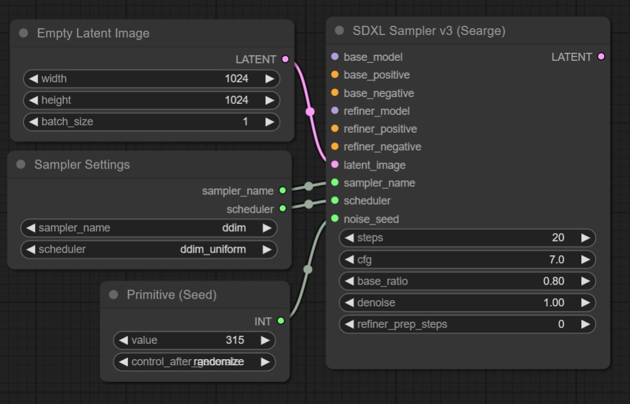Select the Sampler Settings node title

82,165
